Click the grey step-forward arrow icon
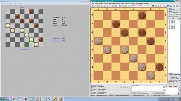The image size is (181, 101). (x=113, y=6)
